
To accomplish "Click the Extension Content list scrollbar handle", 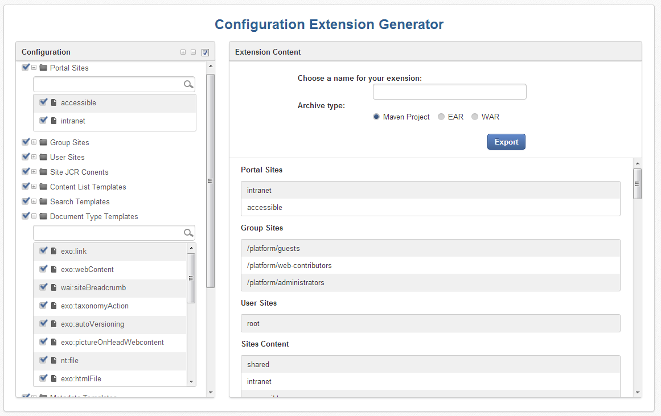I will [637, 183].
